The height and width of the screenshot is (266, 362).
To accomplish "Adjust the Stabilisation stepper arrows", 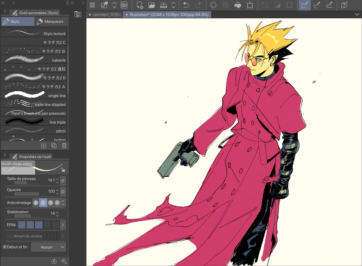I will (x=57, y=214).
